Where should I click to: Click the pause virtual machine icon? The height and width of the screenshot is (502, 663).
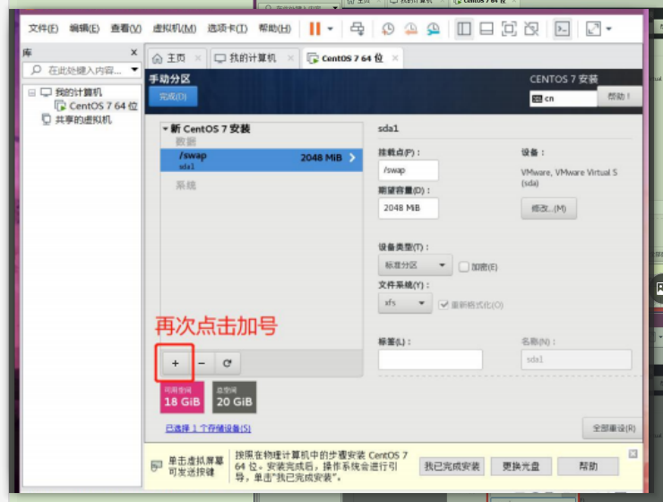click(314, 29)
